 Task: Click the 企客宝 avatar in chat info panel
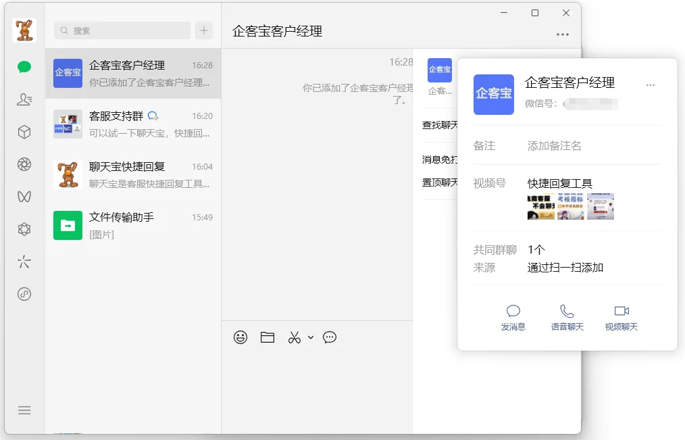pyautogui.click(x=440, y=70)
